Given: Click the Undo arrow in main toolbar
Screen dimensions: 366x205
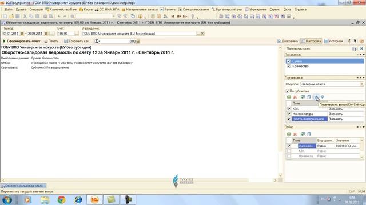Looking at the screenshot, I should coord(59,17).
